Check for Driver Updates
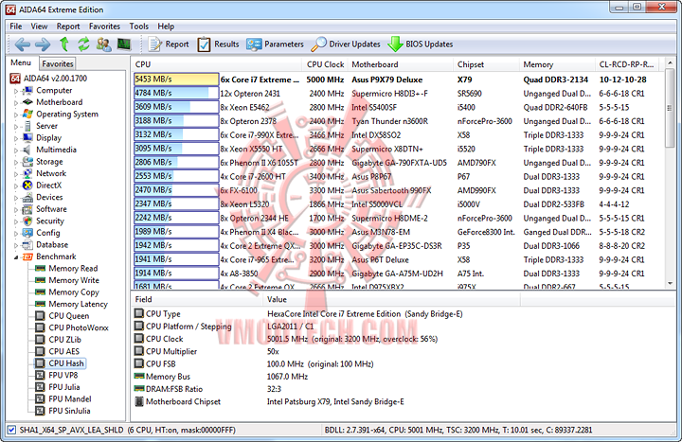The image size is (682, 442). coord(346,44)
